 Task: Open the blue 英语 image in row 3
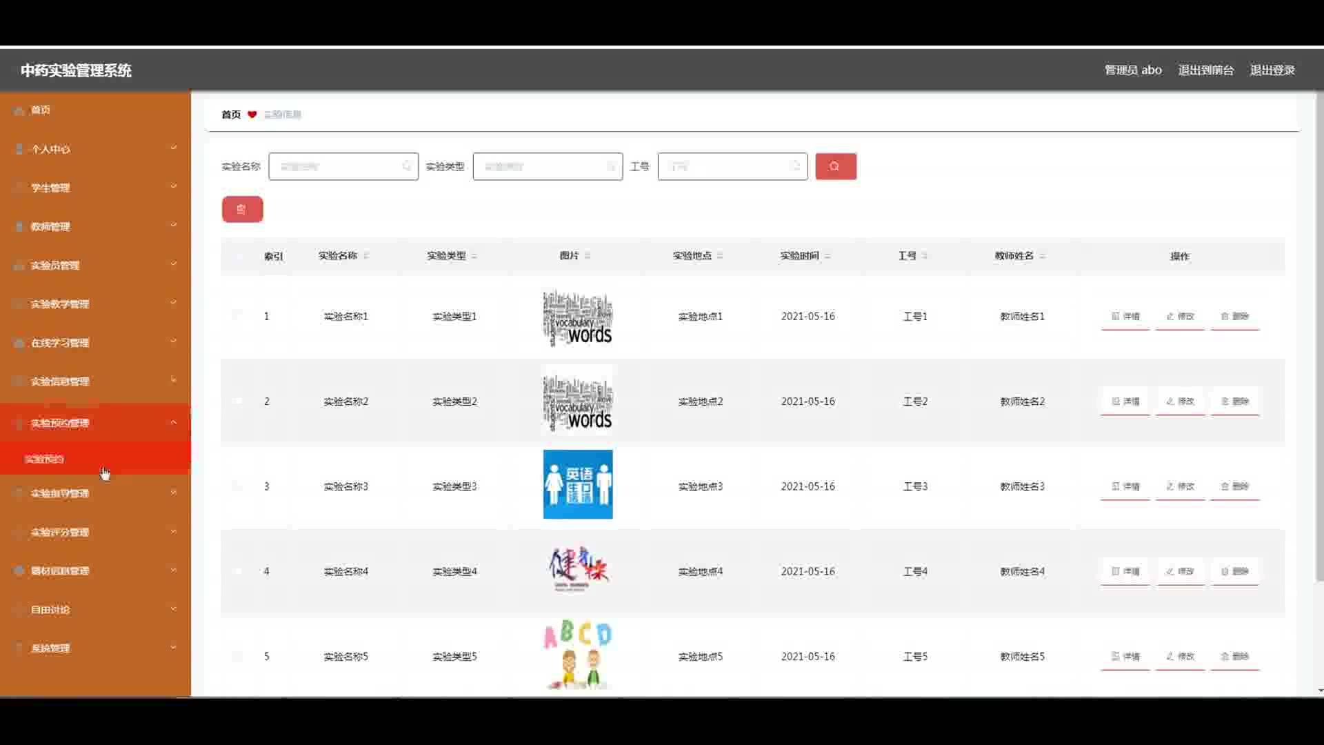click(x=578, y=484)
